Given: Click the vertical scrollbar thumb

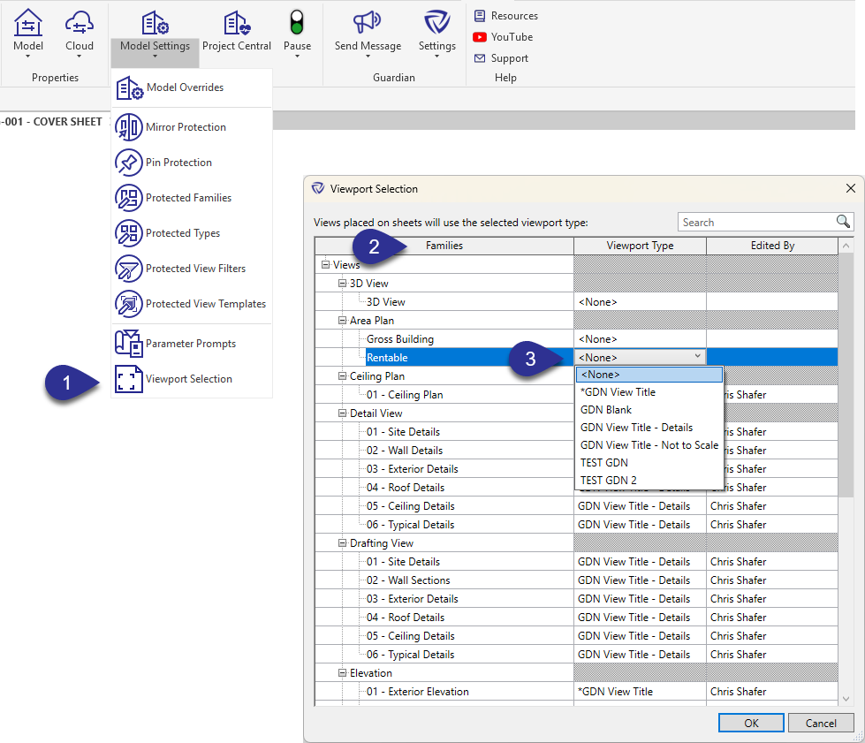Looking at the screenshot, I should point(846,375).
